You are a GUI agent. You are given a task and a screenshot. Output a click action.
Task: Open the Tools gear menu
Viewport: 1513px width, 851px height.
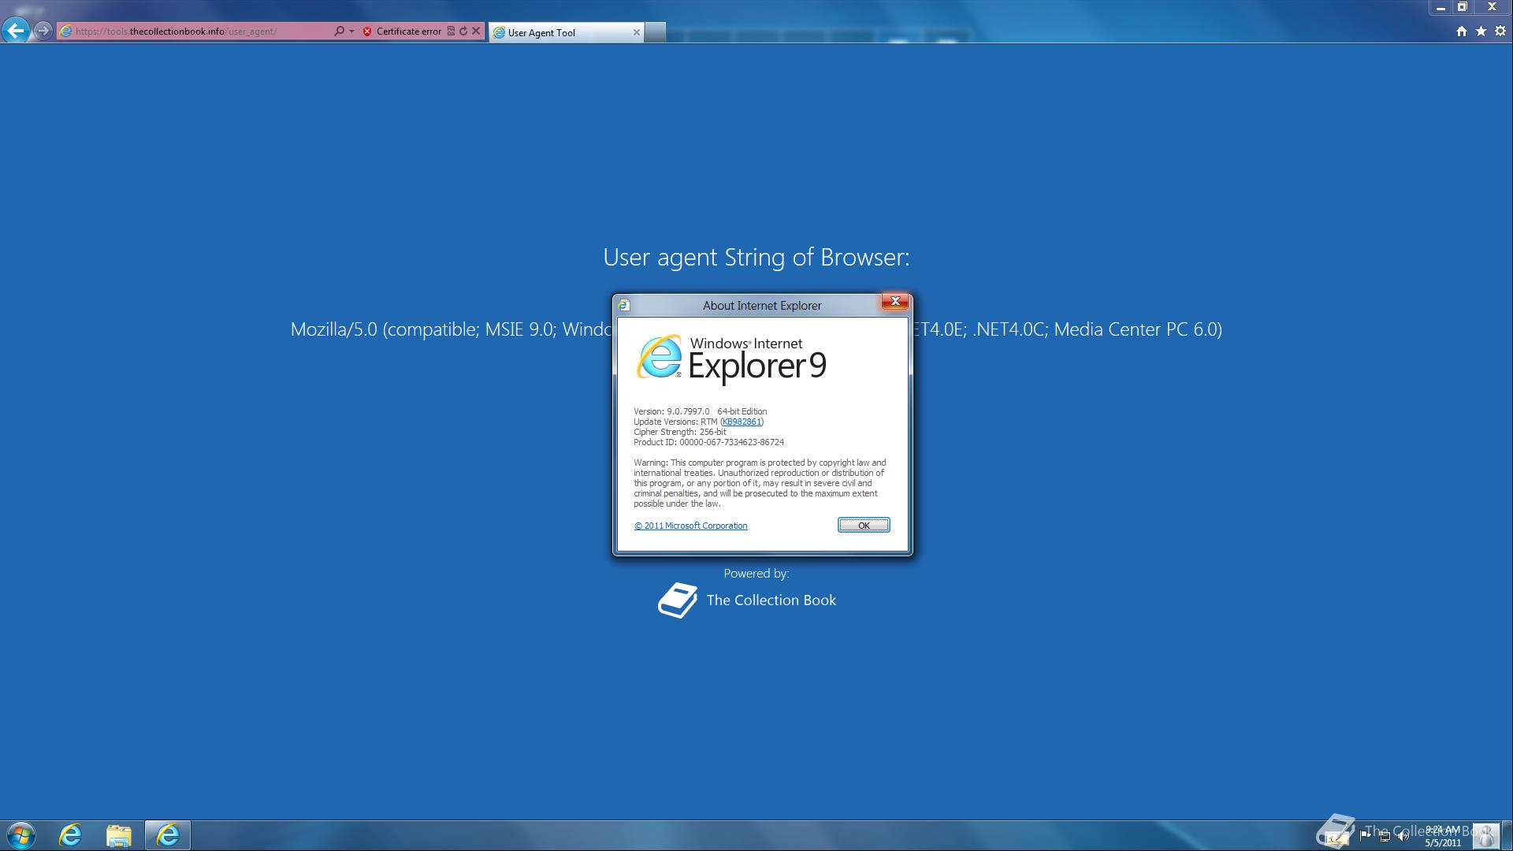[1500, 31]
